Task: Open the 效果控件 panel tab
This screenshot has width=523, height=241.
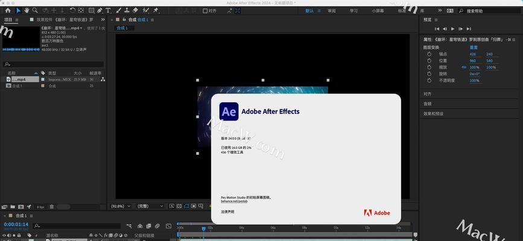Action: 65,20
